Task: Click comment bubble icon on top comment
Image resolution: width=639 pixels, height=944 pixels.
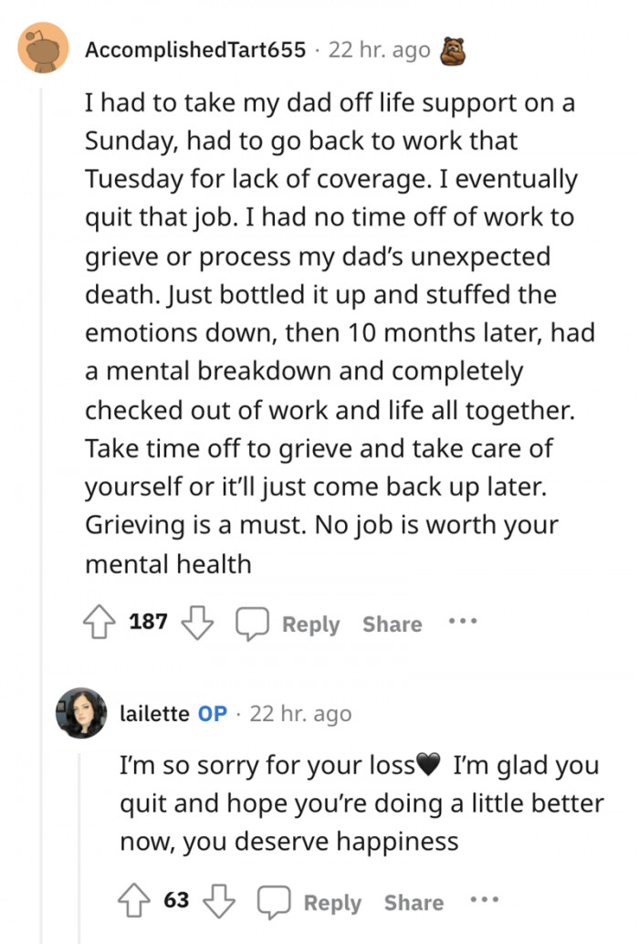Action: (x=250, y=624)
